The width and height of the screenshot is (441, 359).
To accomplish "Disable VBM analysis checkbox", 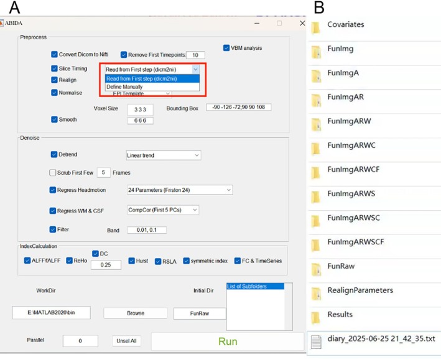I will click(226, 48).
